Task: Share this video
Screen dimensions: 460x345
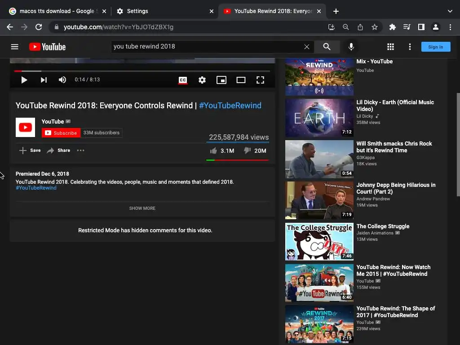Action: pos(58,150)
